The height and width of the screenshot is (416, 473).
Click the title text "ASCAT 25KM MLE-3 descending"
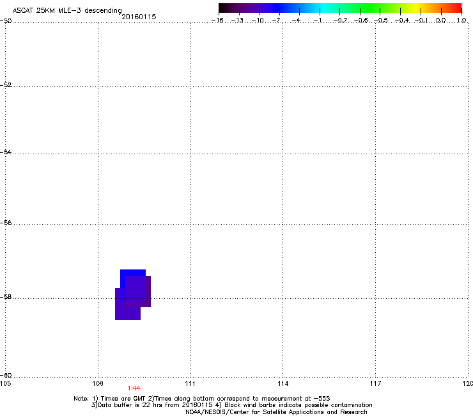[67, 11]
